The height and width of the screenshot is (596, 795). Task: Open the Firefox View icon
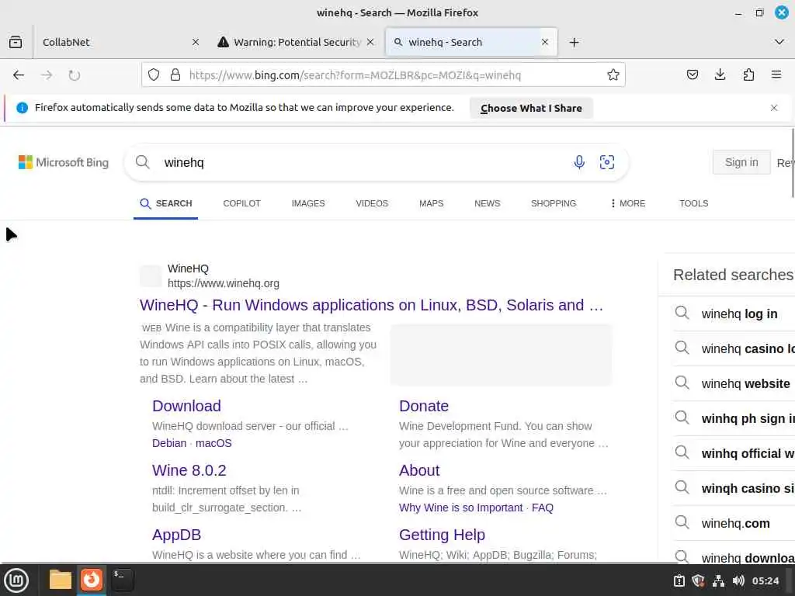click(x=16, y=42)
